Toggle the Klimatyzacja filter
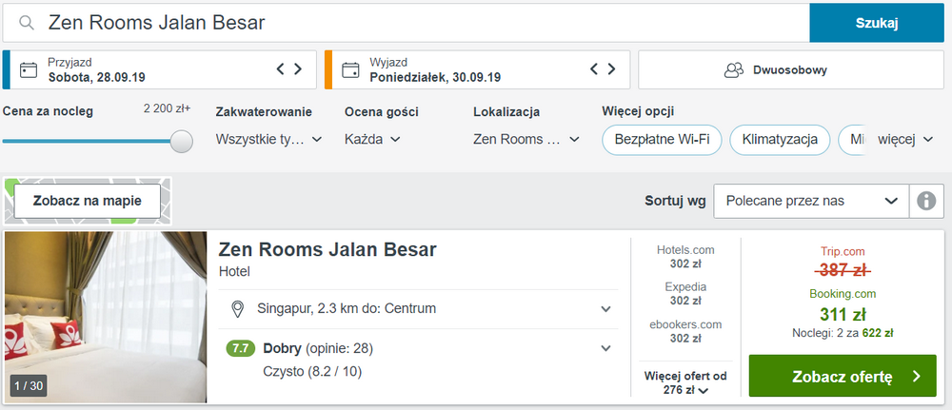Viewport: 952px width, 410px height. pos(780,140)
